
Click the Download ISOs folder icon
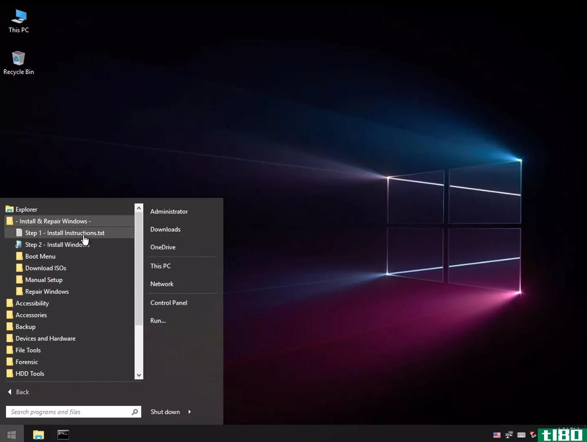(x=19, y=268)
